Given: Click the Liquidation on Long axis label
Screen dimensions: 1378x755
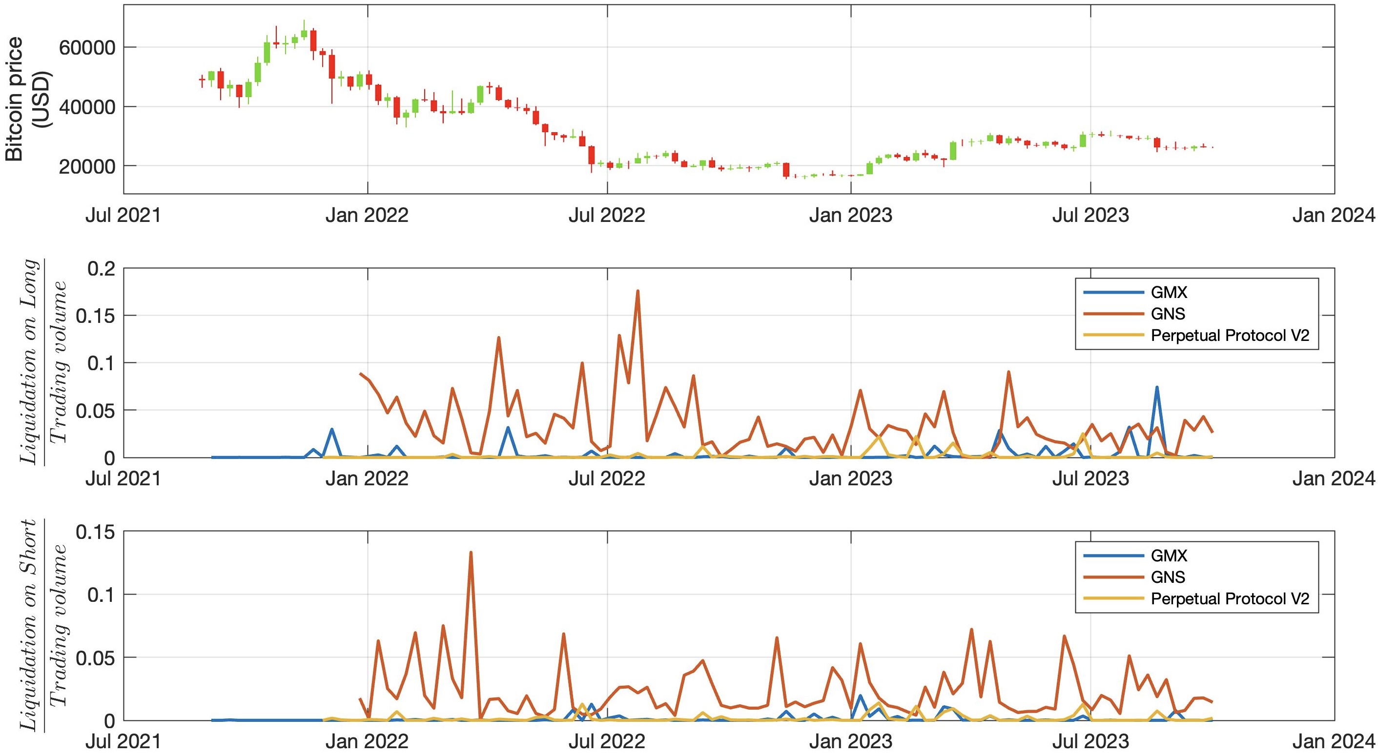Looking at the screenshot, I should click(29, 362).
